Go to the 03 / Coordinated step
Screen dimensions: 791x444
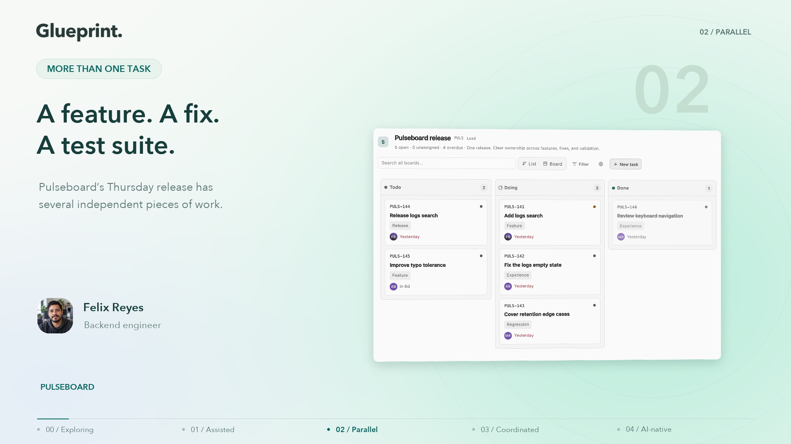pyautogui.click(x=506, y=430)
